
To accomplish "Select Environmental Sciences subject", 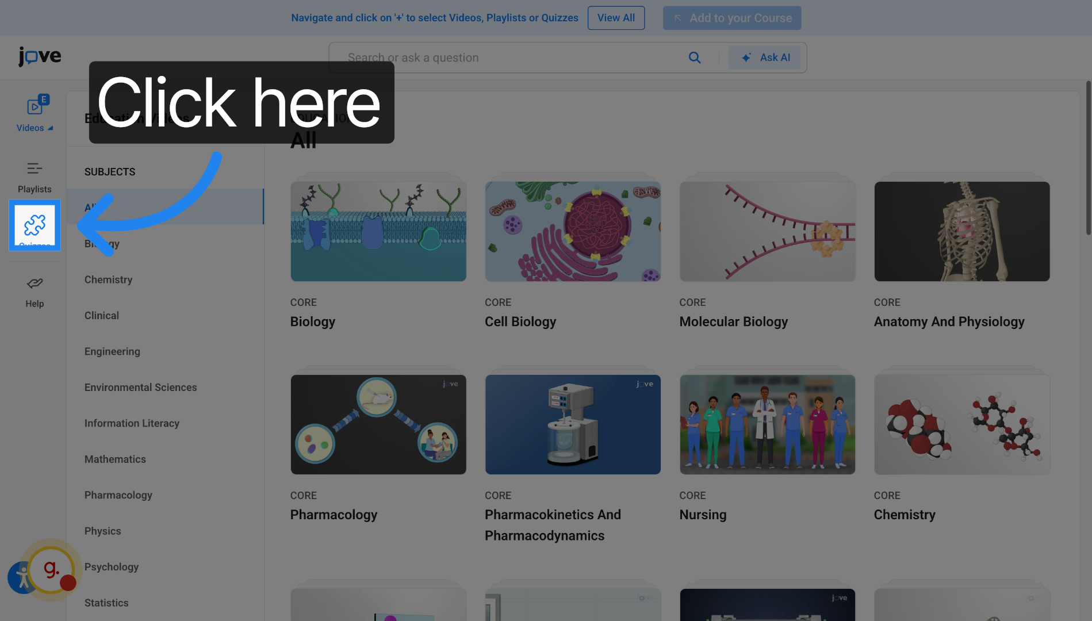I will pos(140,388).
